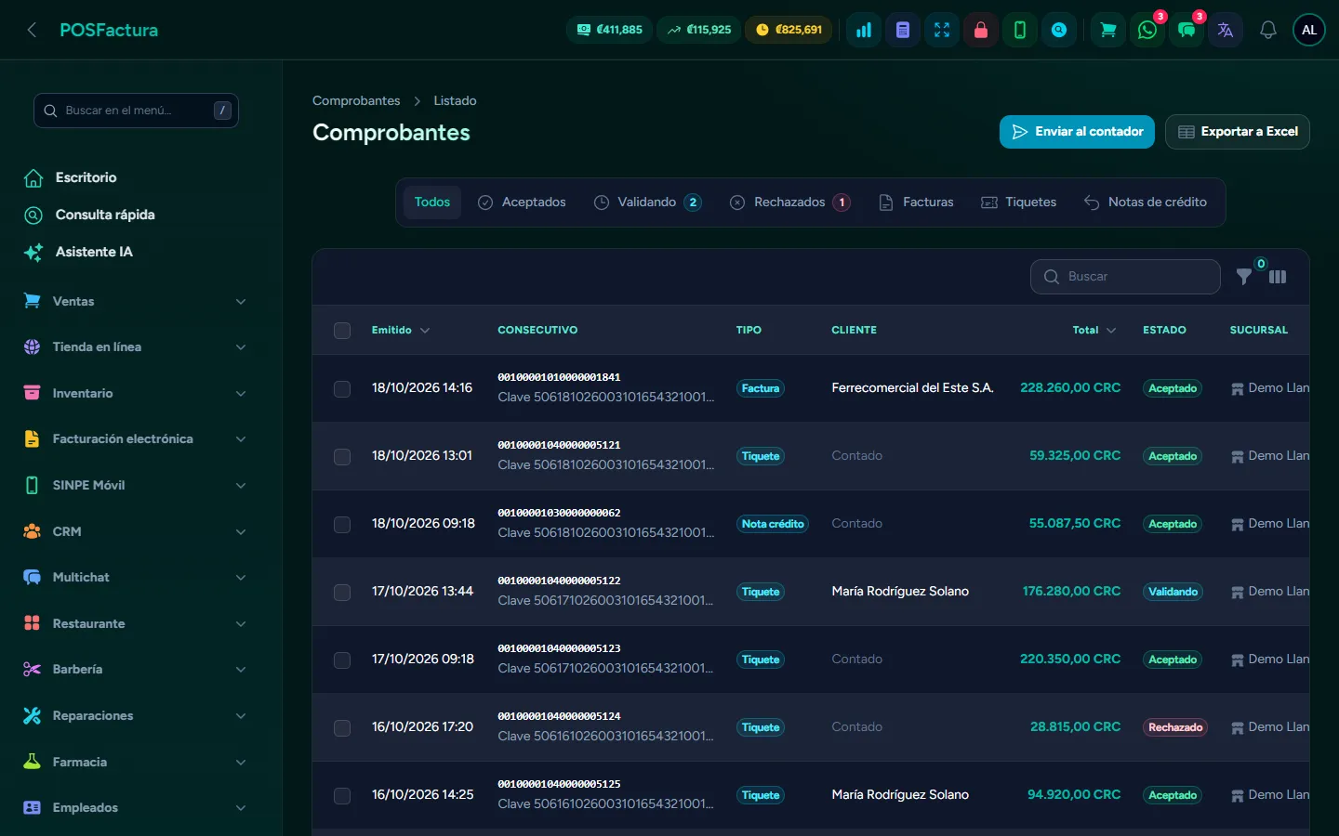Screen dimensions: 1339x836
Task: Toggle fullscreen with the expand icon
Action: click(x=942, y=30)
